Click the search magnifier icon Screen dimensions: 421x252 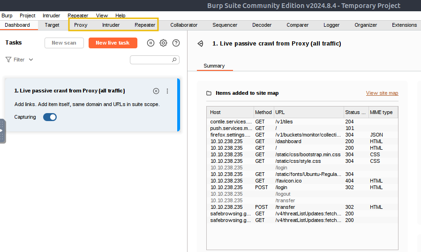click(x=174, y=60)
